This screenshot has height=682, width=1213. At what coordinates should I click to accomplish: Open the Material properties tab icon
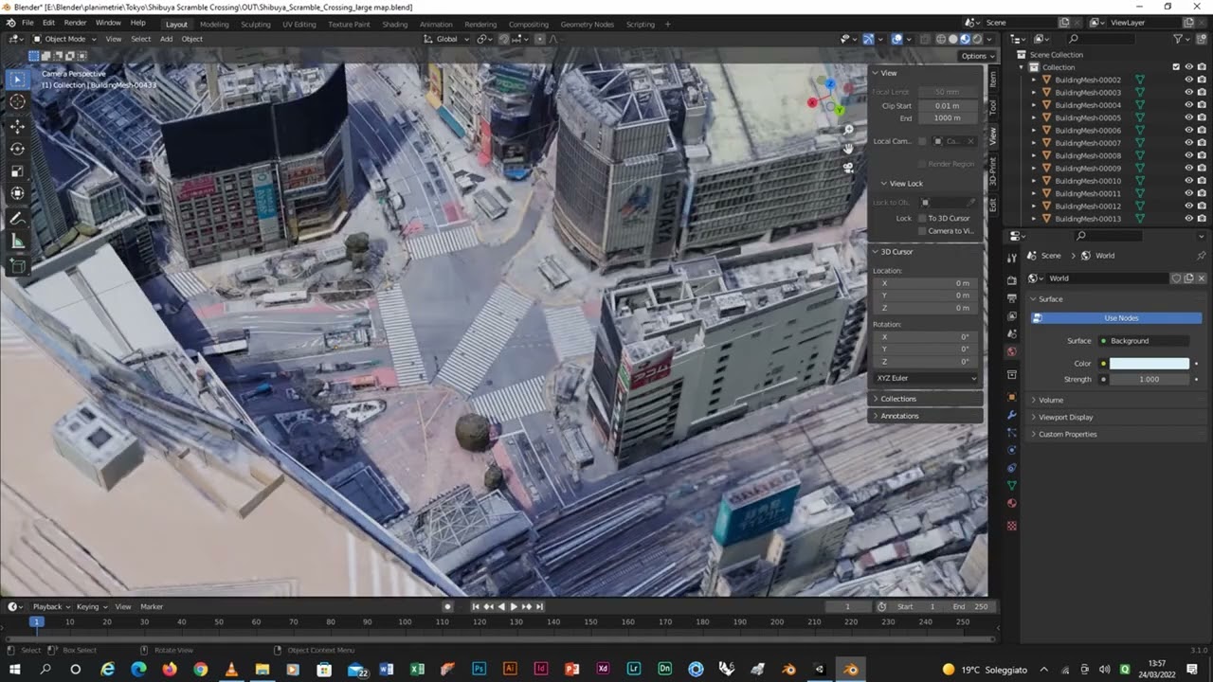[x=1012, y=504]
